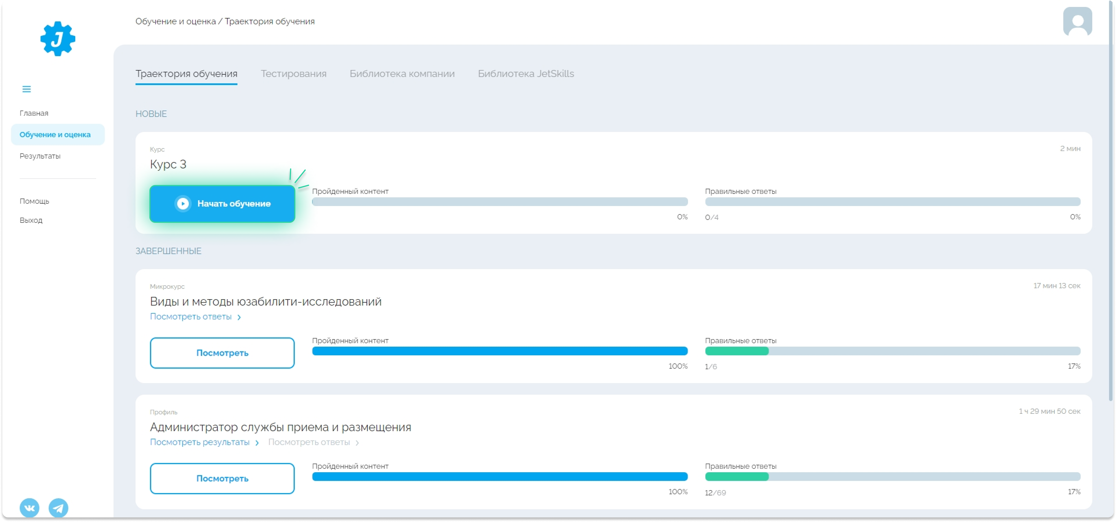Click the 1 ч 29 мин 50 сек duration
Viewport: 1116px width, 522px height.
tap(1049, 411)
